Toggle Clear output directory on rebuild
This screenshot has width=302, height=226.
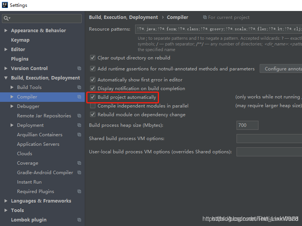pos(93,58)
